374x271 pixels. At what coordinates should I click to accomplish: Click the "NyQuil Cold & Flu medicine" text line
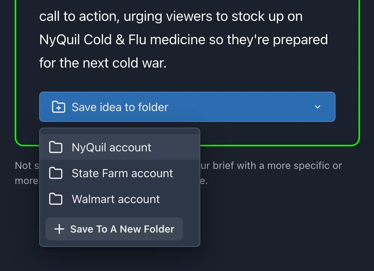183,40
